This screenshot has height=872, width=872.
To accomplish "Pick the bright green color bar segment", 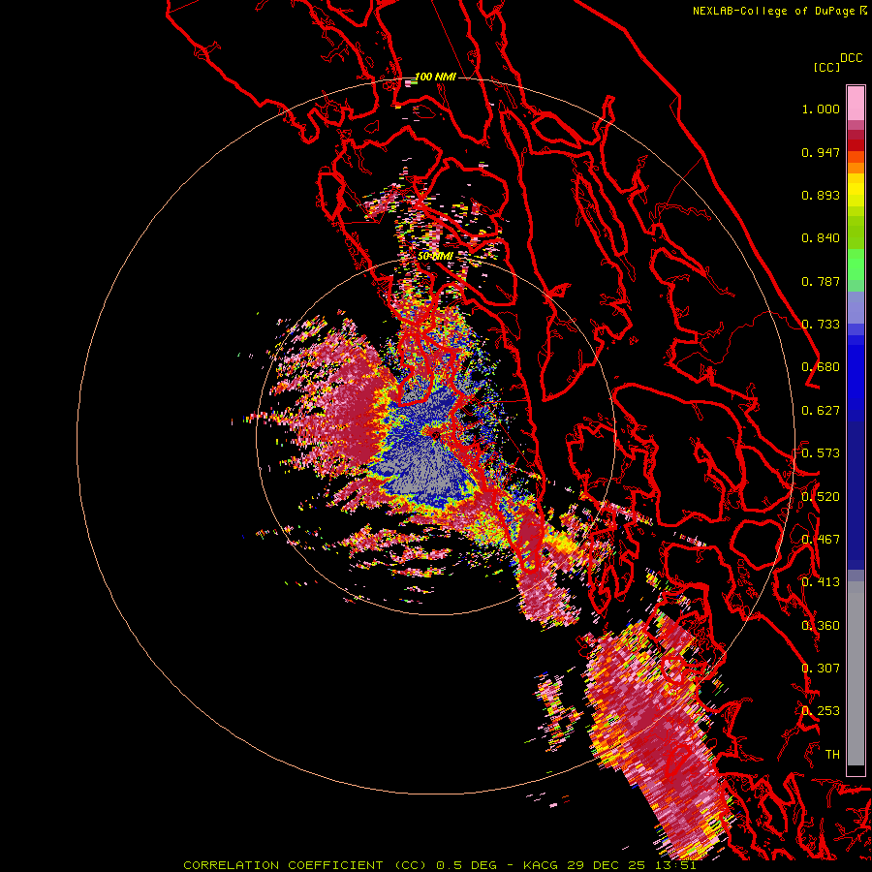I will click(x=856, y=265).
